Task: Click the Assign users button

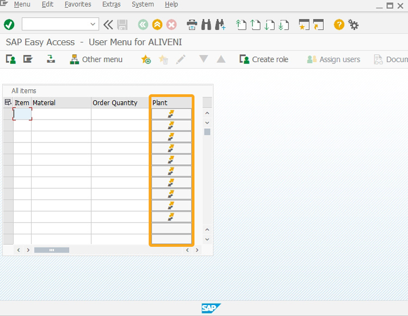Action: coord(333,59)
